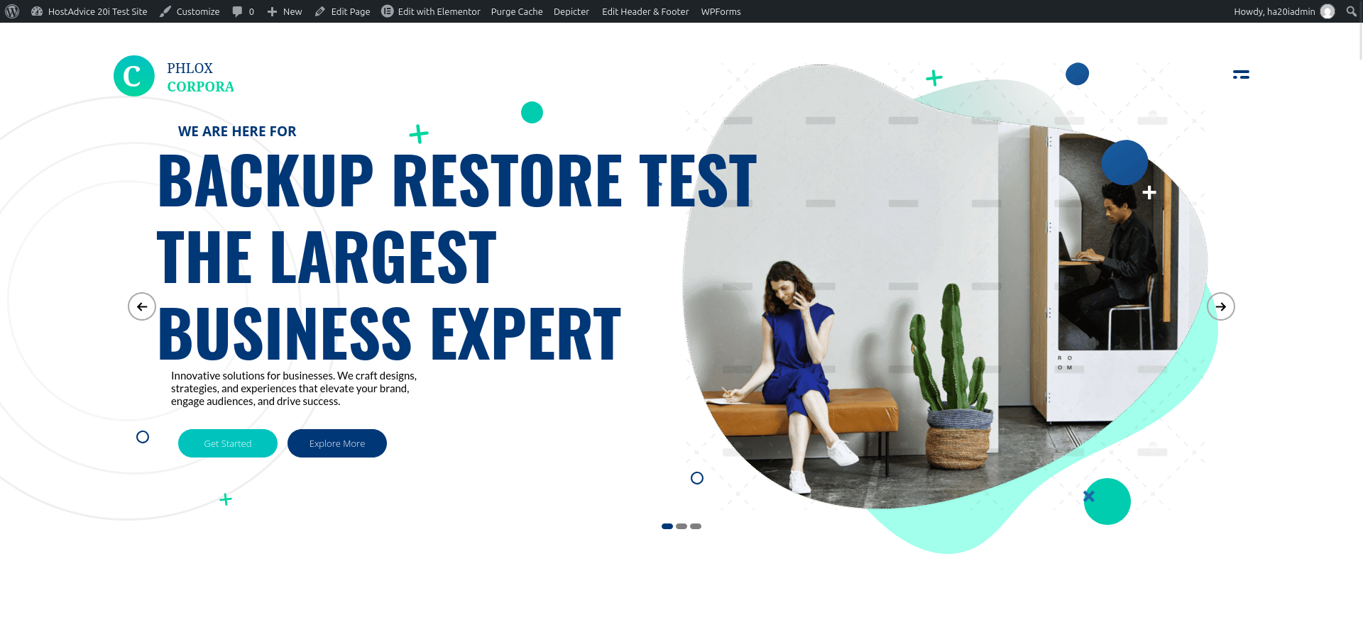Screen dimensions: 1363x632
Task: Click the Innovative solutions paragraph text
Action: click(x=294, y=389)
